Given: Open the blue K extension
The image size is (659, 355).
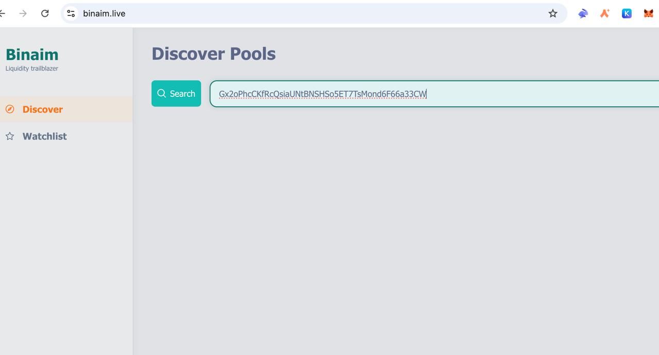Looking at the screenshot, I should [x=627, y=13].
